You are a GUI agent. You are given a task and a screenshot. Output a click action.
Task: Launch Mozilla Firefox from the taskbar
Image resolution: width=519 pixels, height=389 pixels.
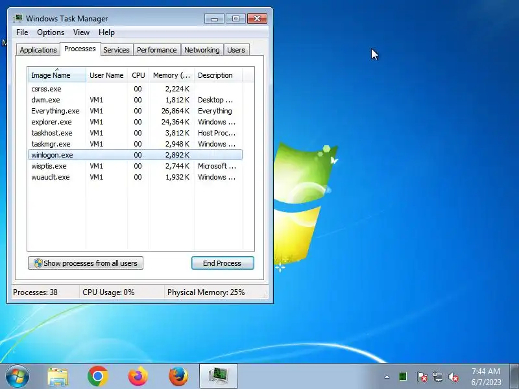[178, 376]
